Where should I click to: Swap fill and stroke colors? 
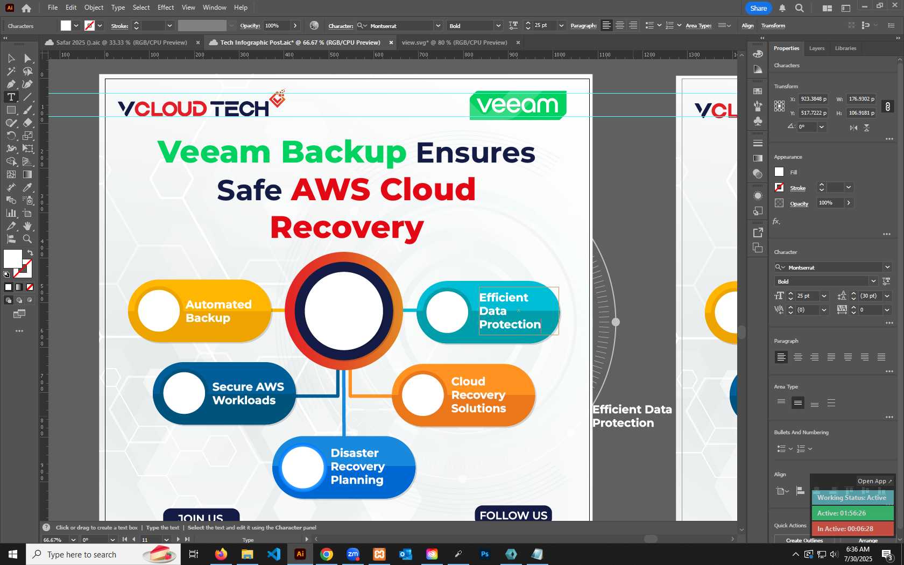pos(30,252)
